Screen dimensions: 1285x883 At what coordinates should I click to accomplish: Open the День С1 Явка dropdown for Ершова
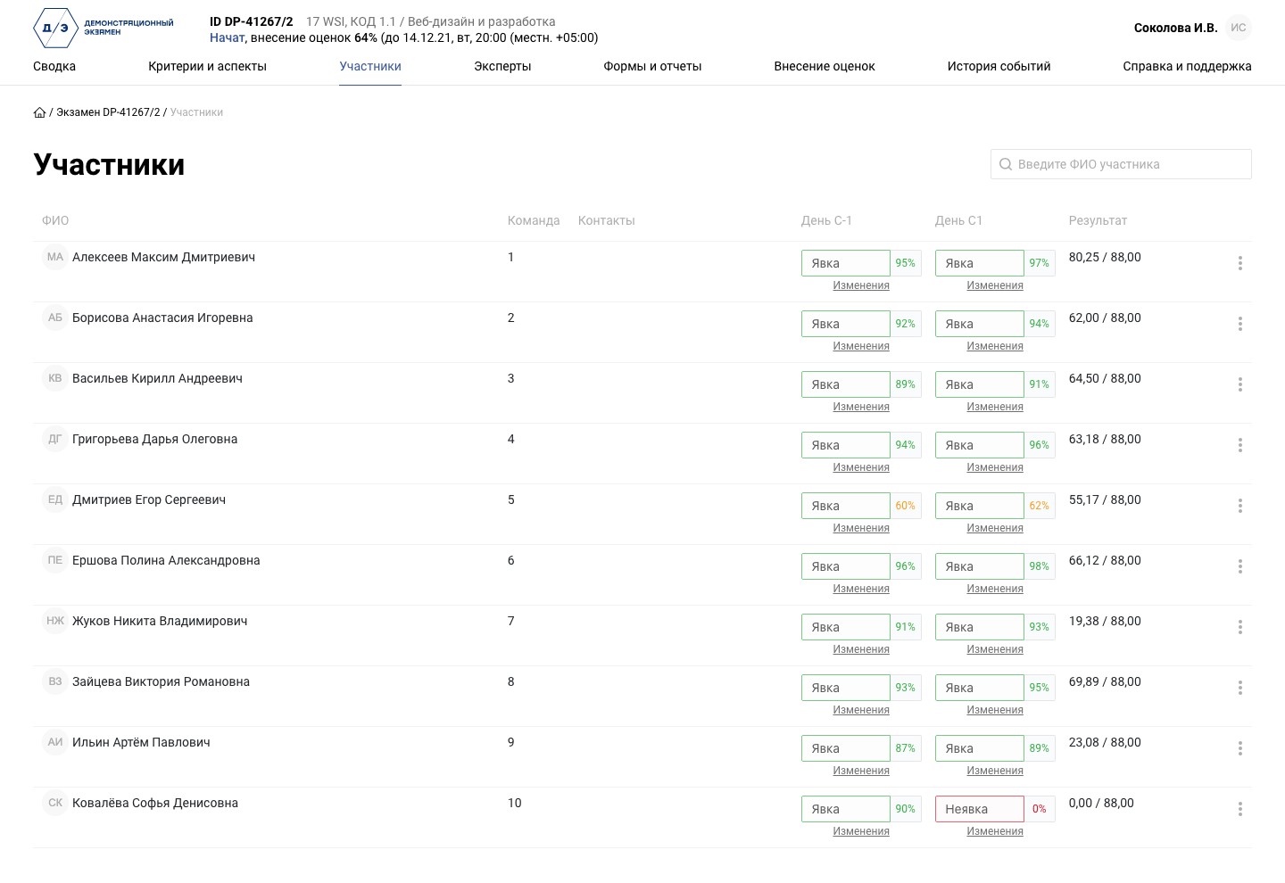pos(979,566)
